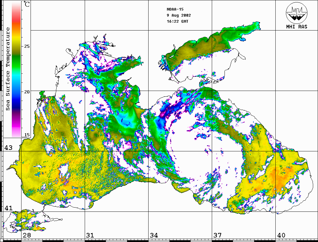Click the '20' value on color scale
This screenshot has height=242, width=318.
tap(27, 92)
